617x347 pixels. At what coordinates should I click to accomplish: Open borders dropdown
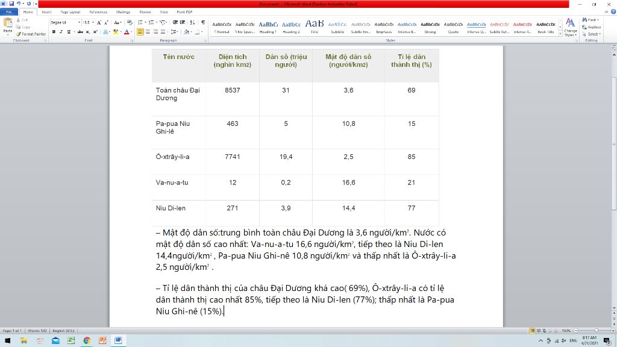click(202, 32)
